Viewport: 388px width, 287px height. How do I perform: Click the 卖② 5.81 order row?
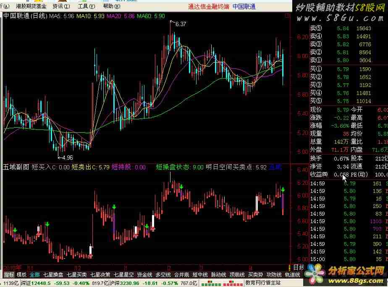click(341, 52)
